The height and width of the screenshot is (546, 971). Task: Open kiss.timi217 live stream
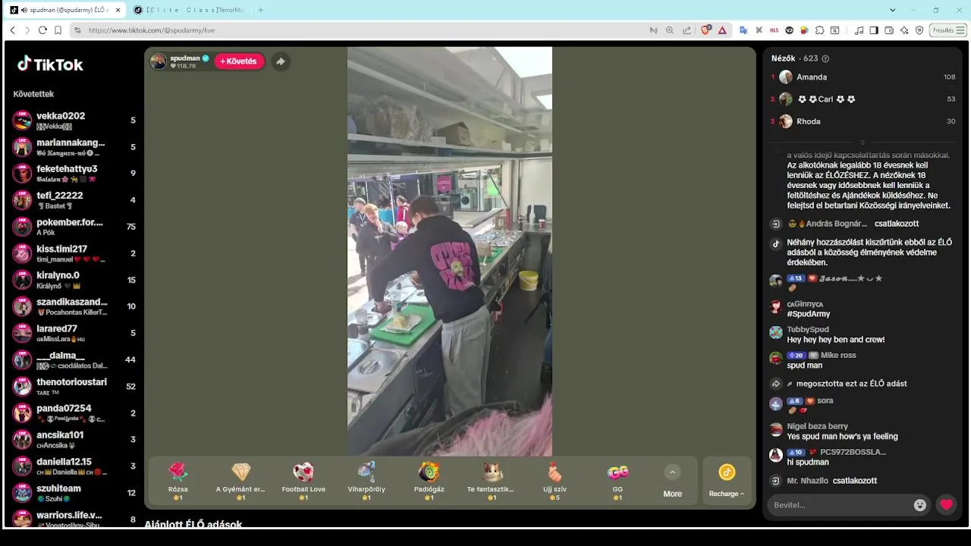75,253
